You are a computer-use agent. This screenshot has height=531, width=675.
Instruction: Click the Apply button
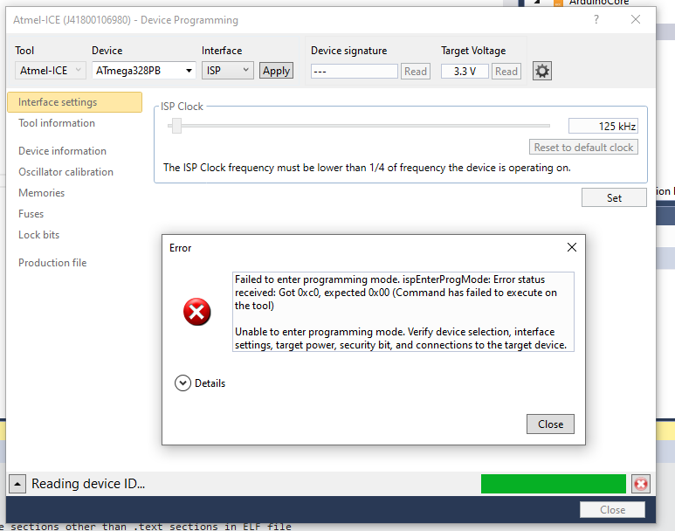coord(276,71)
